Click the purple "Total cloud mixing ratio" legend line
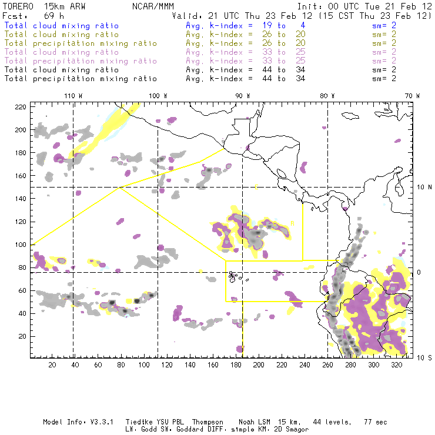 coord(62,52)
